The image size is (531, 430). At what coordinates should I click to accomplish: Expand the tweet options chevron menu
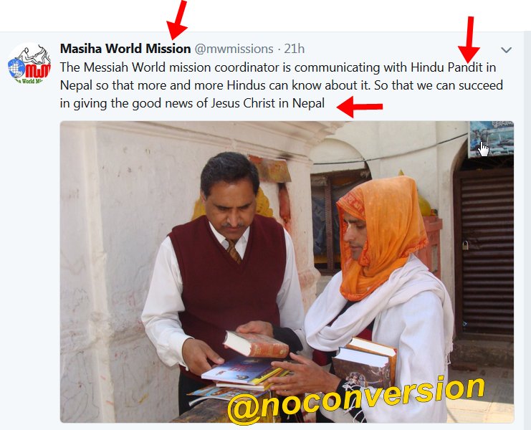pos(506,50)
